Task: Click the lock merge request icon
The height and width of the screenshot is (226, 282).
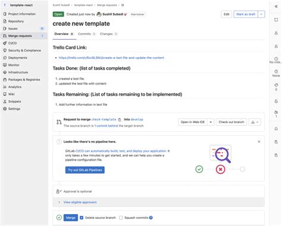Action: click(x=276, y=101)
